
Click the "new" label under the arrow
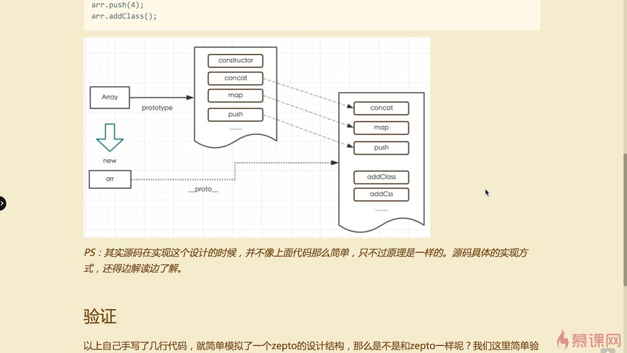(x=110, y=161)
